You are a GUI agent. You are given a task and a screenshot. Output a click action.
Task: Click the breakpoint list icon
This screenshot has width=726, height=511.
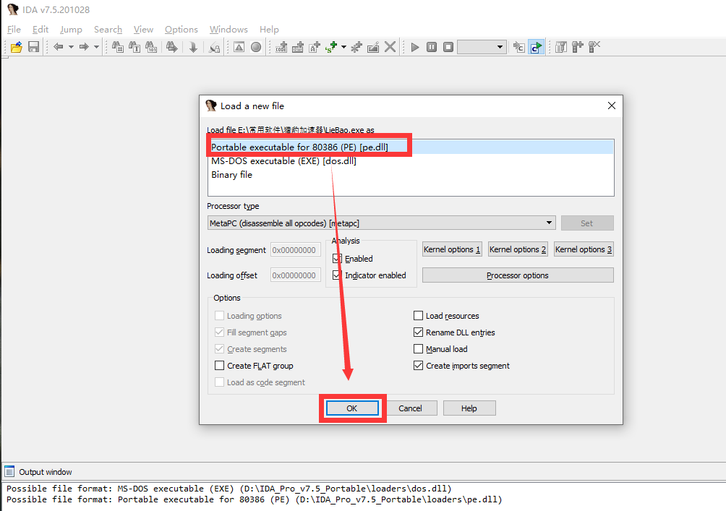click(x=560, y=47)
